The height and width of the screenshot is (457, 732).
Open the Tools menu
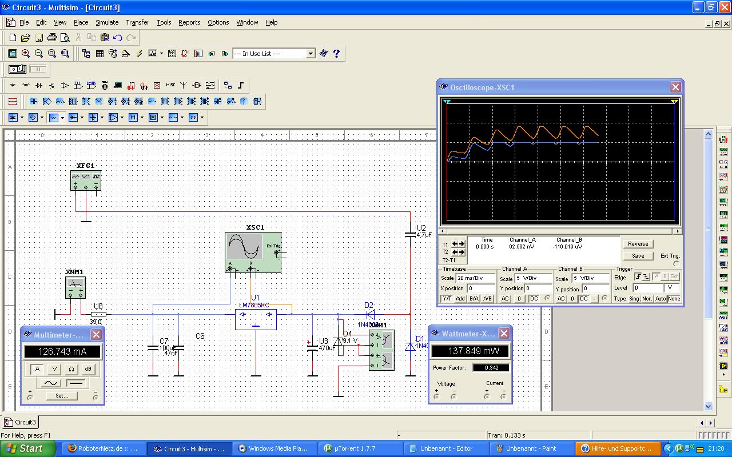point(164,22)
